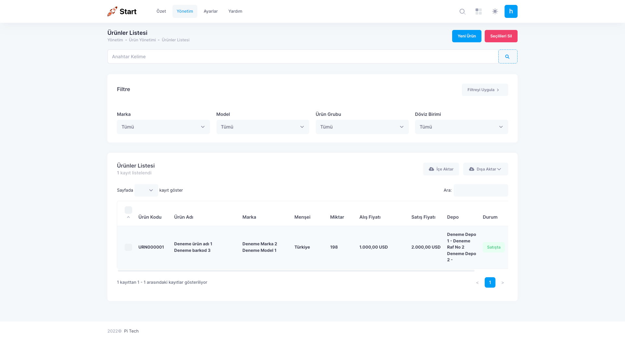Expand the Döviz Birimi dropdown

tap(461, 127)
